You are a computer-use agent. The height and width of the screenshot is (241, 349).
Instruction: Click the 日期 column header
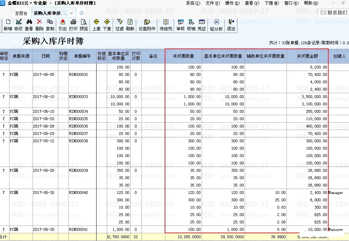tap(45, 56)
